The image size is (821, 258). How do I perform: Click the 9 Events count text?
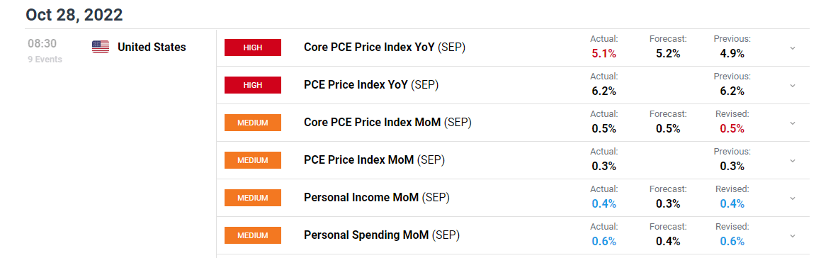point(45,60)
